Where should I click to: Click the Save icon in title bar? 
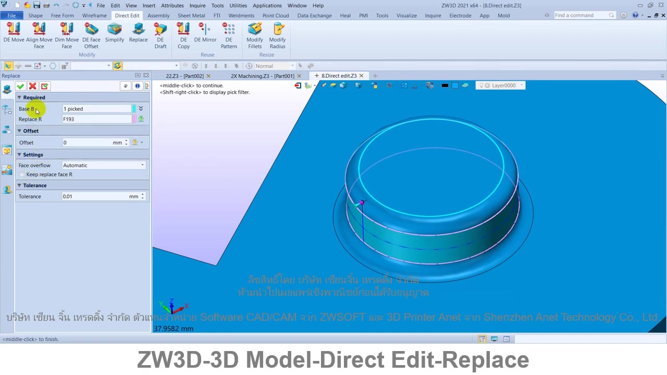[x=36, y=5]
